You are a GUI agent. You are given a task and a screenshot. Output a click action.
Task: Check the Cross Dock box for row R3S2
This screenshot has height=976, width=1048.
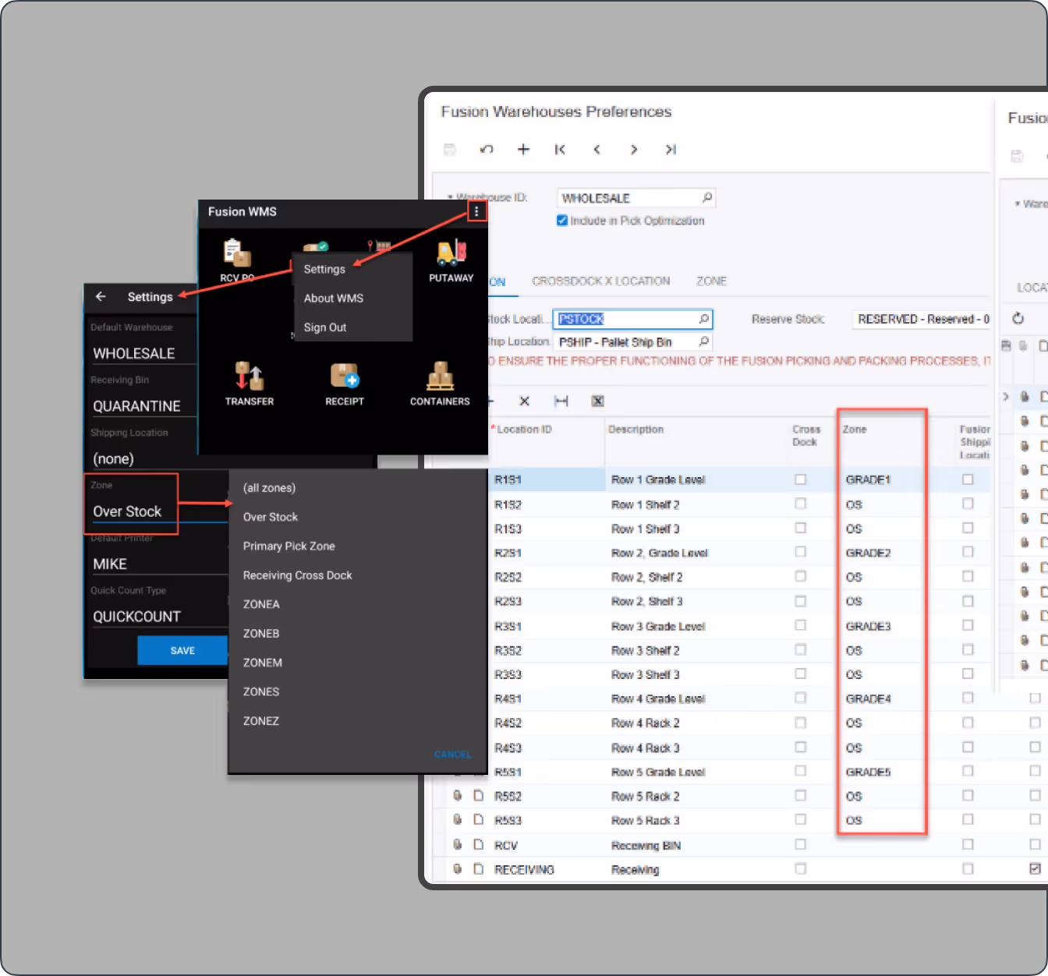pyautogui.click(x=800, y=649)
